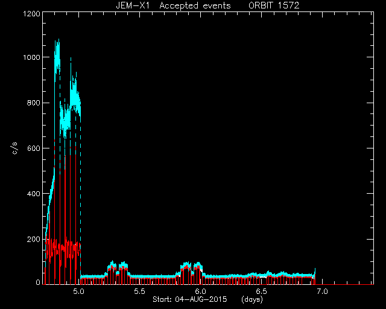Click the (days) x-axis unit label

click(252, 299)
